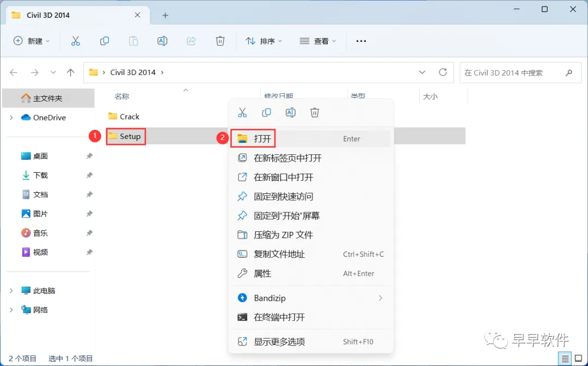Add a new tab with plus button
The height and width of the screenshot is (366, 588).
(x=166, y=15)
